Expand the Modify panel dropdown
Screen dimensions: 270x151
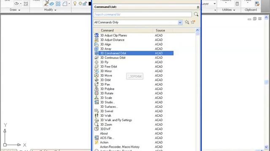coord(55,10)
